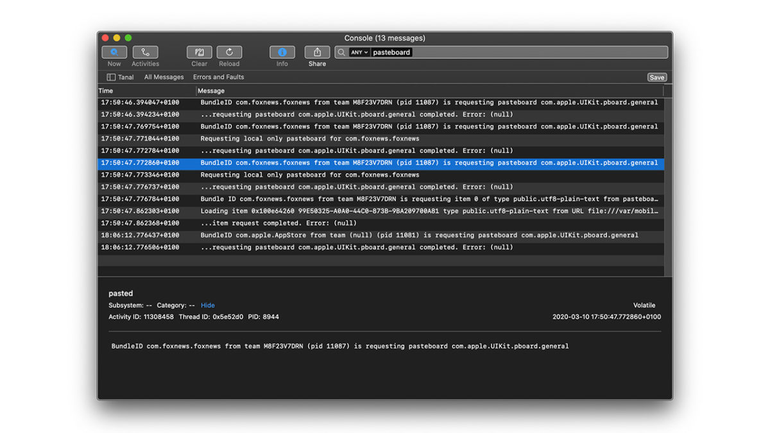The image size is (770, 433).
Task: Select log row at 17:50:46.394047+0100
Action: pyautogui.click(x=381, y=103)
